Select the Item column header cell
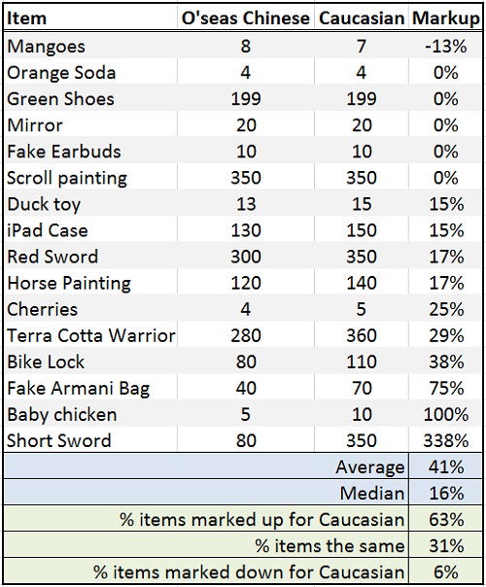Image resolution: width=486 pixels, height=587 pixels. (x=90, y=17)
